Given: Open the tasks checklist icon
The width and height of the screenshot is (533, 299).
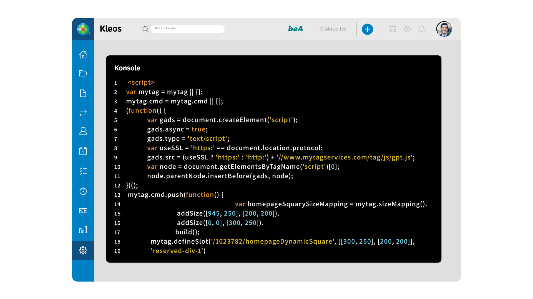Looking at the screenshot, I should [83, 171].
